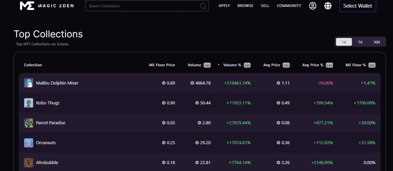Viewport: 393px width, 171px height.
Task: Click the -26.06% avg price change
Action: point(325,83)
